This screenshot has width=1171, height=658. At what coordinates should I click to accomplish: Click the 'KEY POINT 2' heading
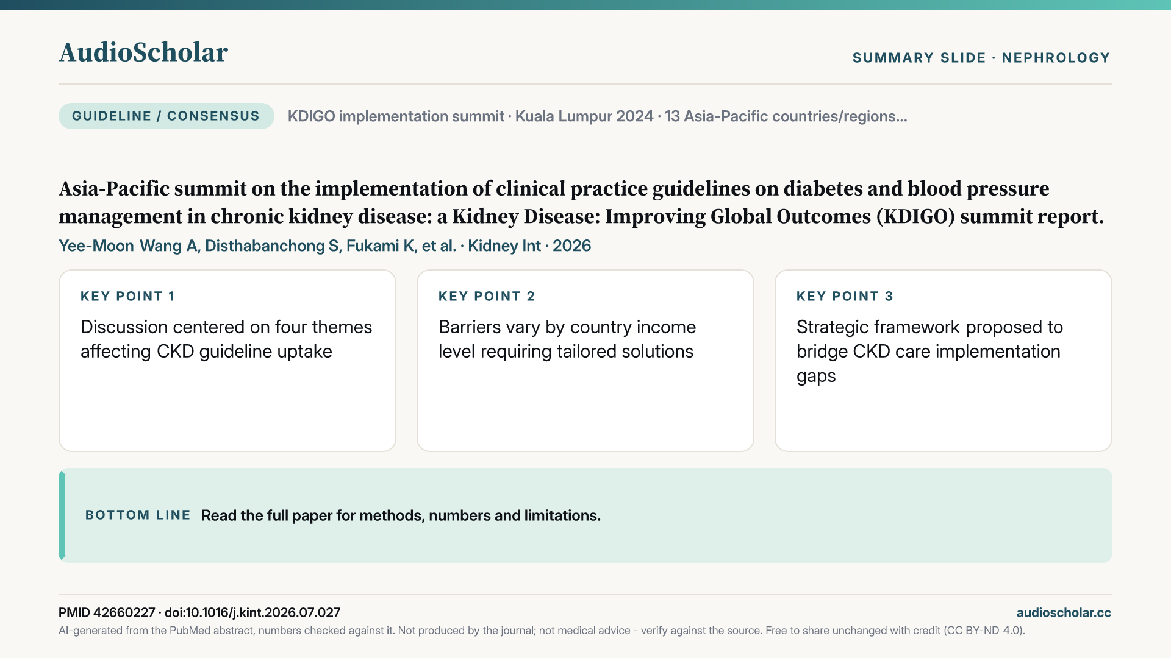pyautogui.click(x=487, y=296)
